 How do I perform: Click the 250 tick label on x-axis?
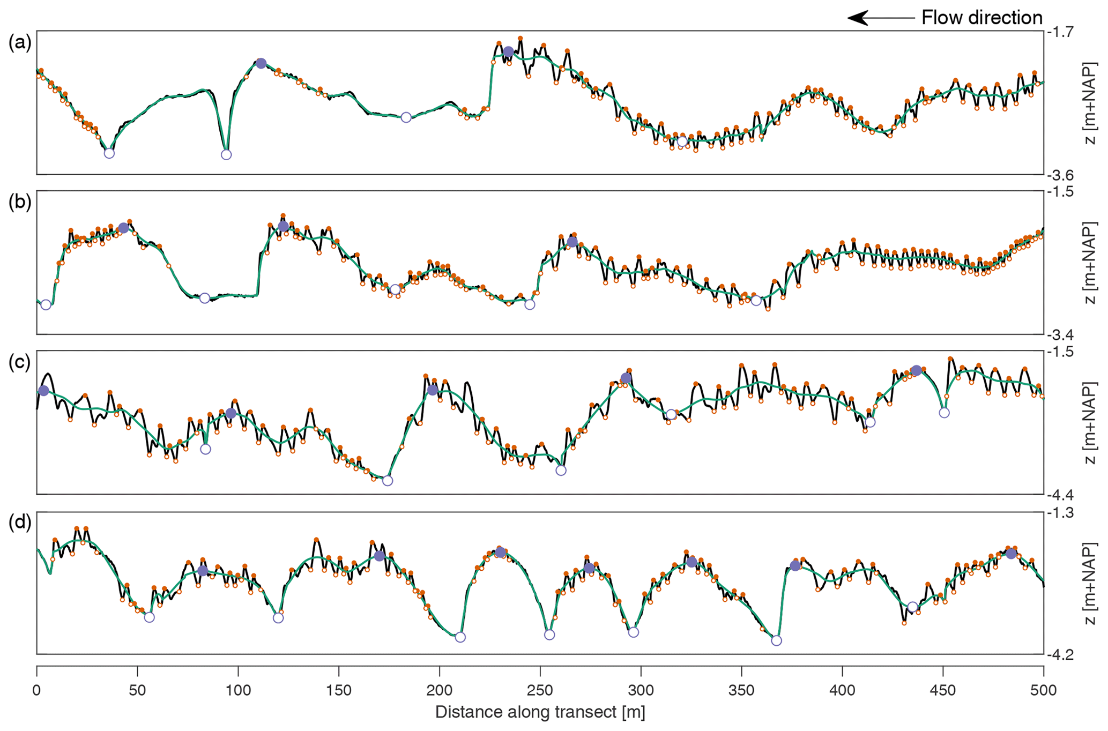540,691
